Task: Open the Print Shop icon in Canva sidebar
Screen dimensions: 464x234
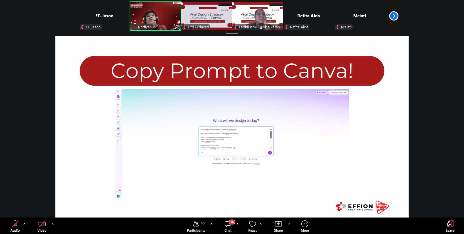Action: click(x=118, y=135)
